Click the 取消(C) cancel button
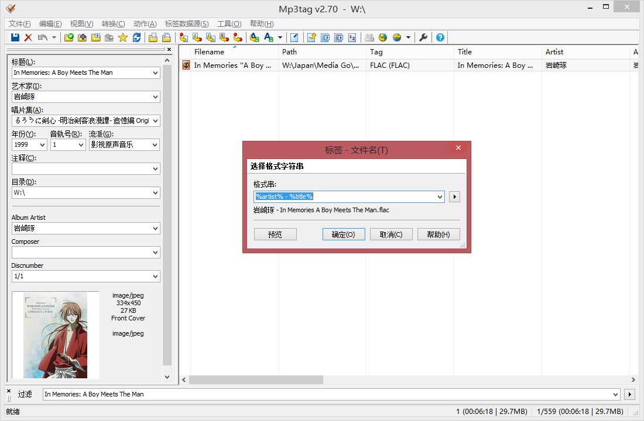 point(391,234)
